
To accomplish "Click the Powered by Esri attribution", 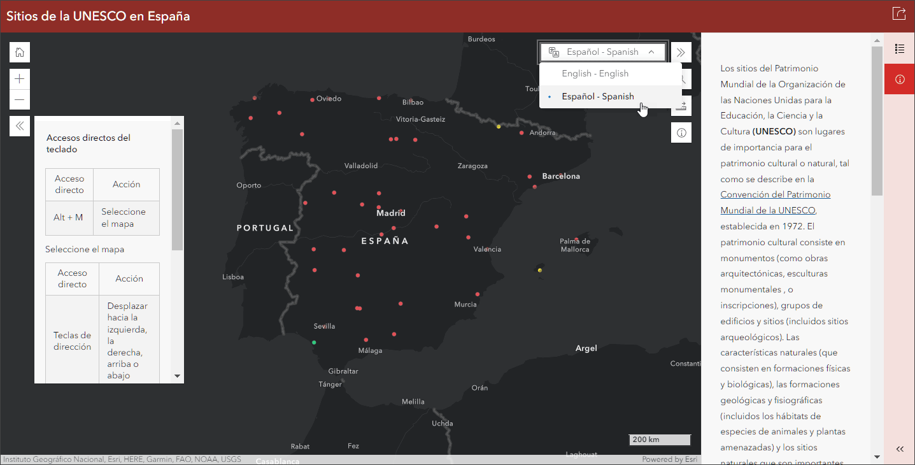I will coord(669,459).
